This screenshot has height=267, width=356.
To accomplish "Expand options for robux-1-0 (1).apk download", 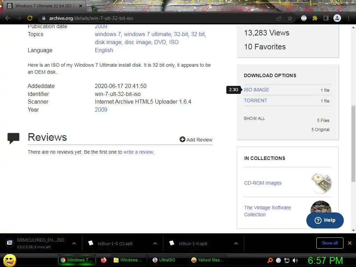I will coord(155,243).
